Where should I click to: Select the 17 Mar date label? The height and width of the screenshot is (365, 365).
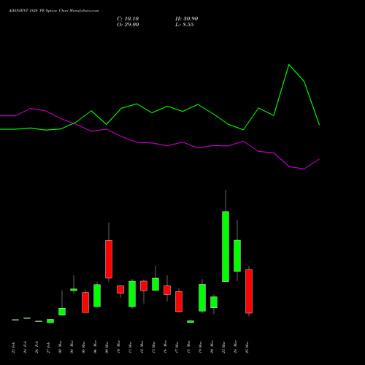177,347
